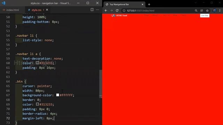Close the Top Navigational Bar browser tab

tap(143, 5)
